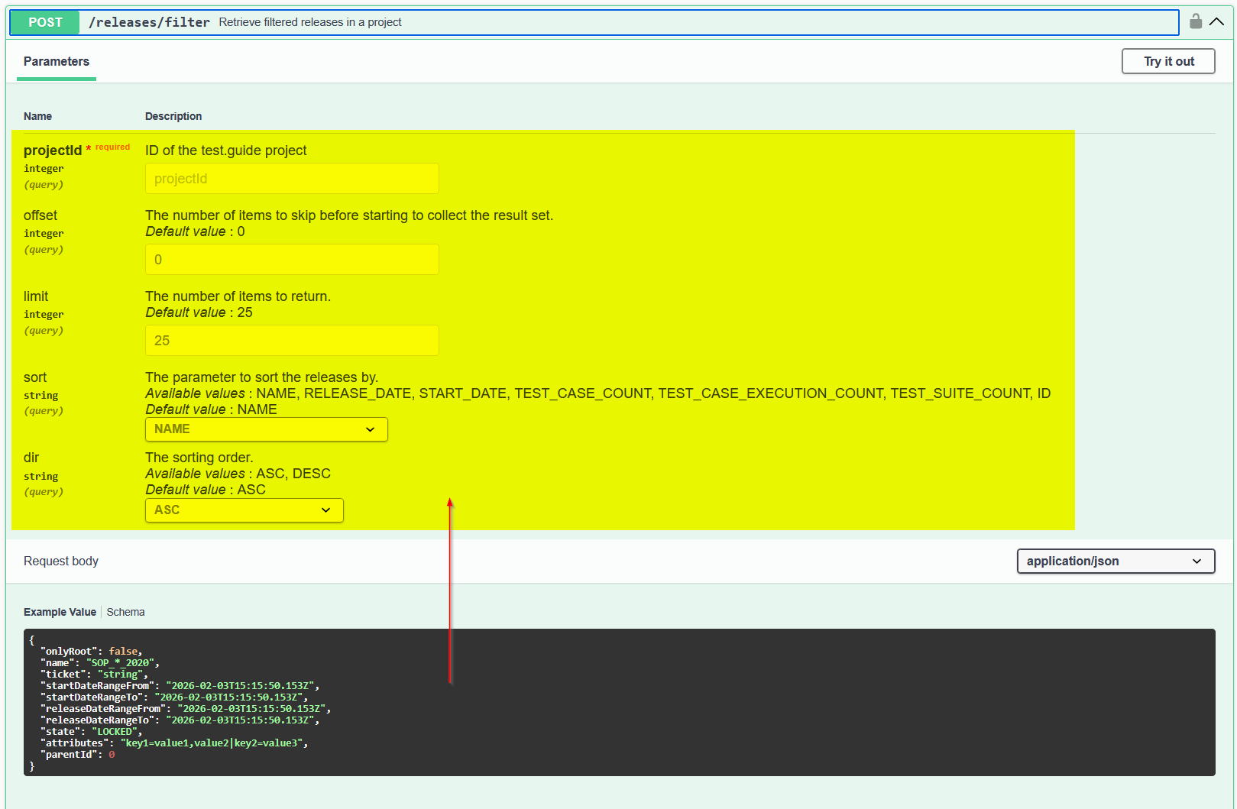
Task: Click the chevron arrow on the media type selector
Action: [1197, 561]
